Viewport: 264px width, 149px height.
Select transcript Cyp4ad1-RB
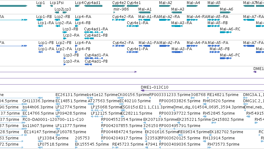[x=89, y=38]
